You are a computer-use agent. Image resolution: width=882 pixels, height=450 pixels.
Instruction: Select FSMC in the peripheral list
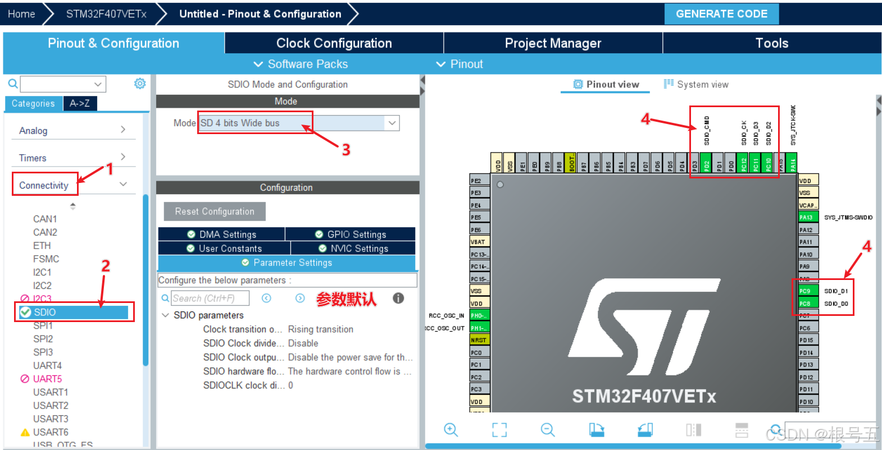point(46,259)
